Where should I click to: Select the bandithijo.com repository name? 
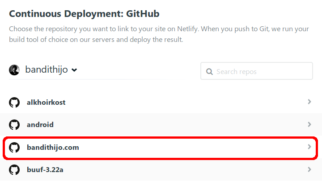tap(53, 148)
